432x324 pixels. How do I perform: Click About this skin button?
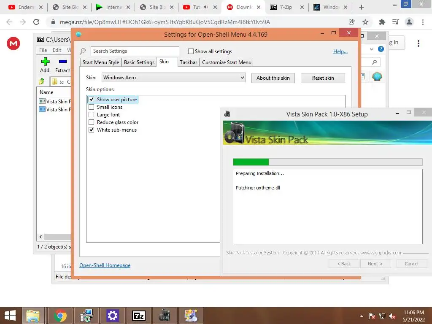[273, 78]
